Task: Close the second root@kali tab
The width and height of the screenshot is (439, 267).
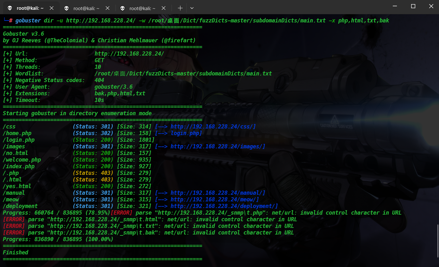Action: point(108,8)
